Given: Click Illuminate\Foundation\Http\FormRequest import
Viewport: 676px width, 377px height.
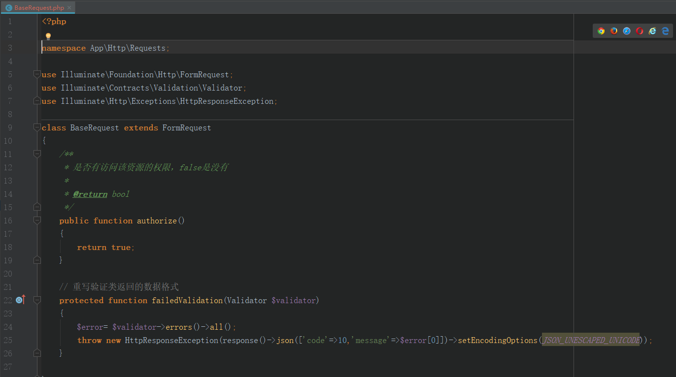Looking at the screenshot, I should tap(145, 75).
